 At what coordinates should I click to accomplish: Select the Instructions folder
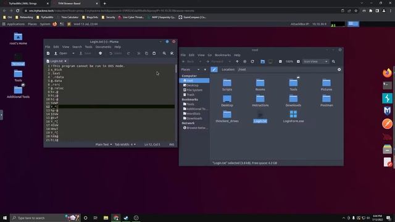click(x=260, y=101)
